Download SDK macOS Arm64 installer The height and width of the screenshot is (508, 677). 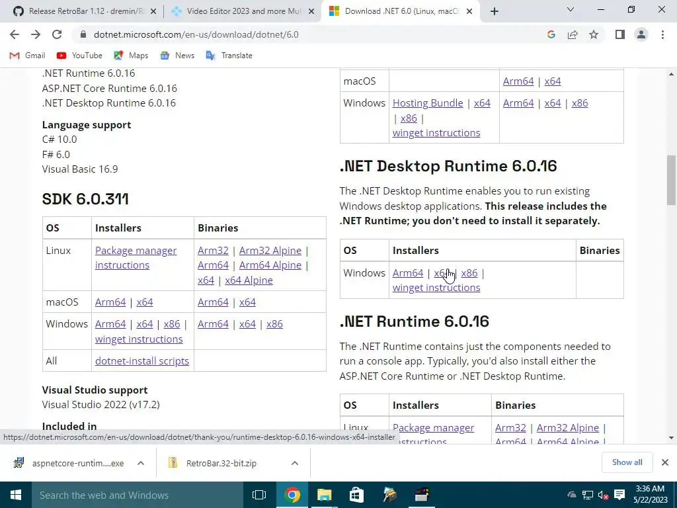(110, 302)
